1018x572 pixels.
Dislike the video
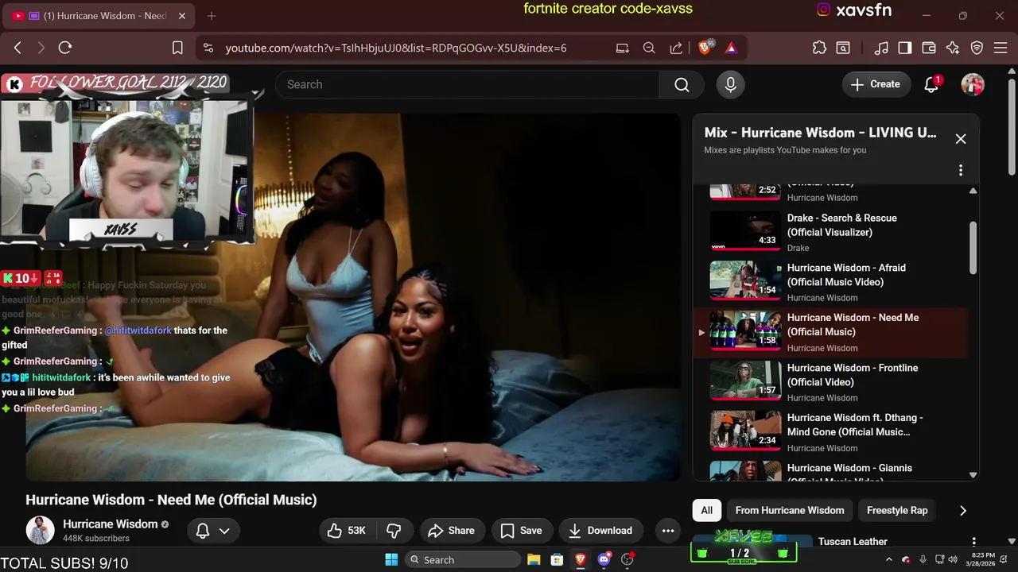(394, 531)
